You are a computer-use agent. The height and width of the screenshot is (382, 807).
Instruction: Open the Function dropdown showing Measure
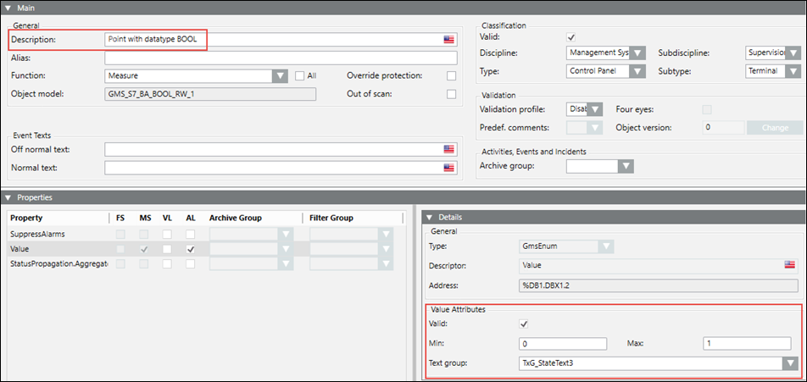pos(281,75)
